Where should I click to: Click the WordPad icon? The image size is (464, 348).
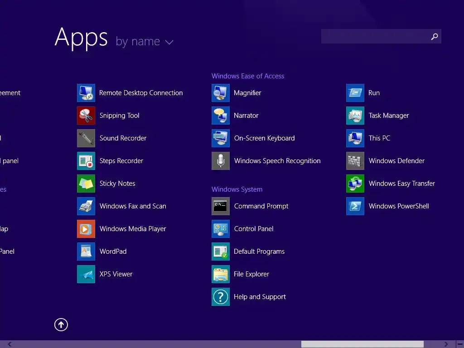coord(86,251)
